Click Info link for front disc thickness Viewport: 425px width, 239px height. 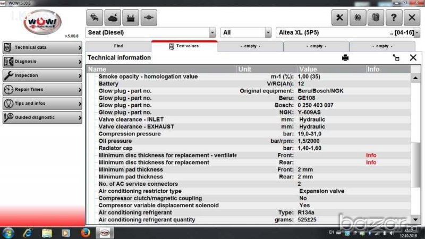click(x=371, y=156)
